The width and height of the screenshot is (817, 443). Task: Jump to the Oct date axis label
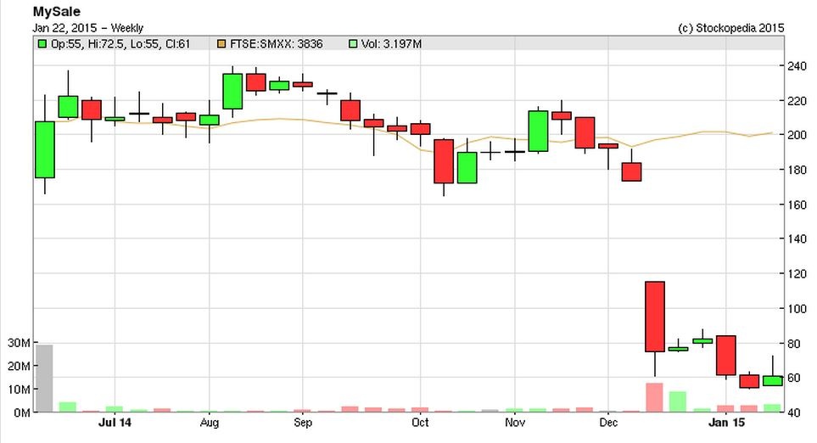pyautogui.click(x=420, y=421)
